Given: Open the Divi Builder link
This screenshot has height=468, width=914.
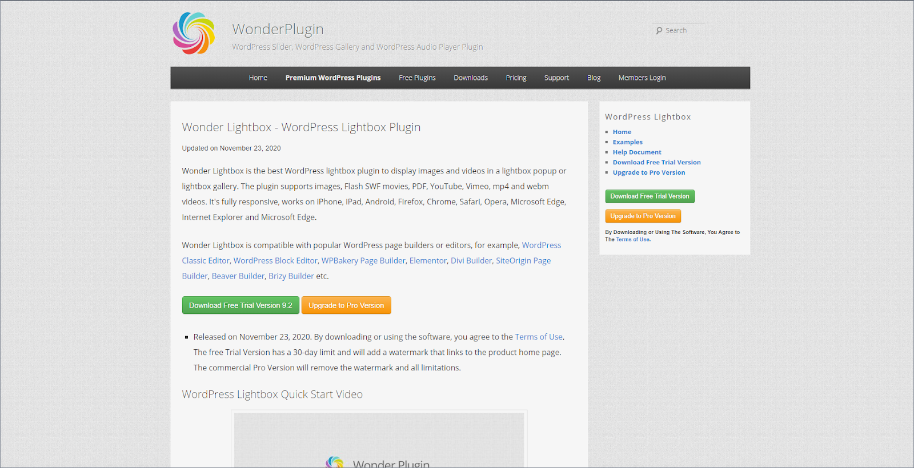Looking at the screenshot, I should tap(471, 260).
